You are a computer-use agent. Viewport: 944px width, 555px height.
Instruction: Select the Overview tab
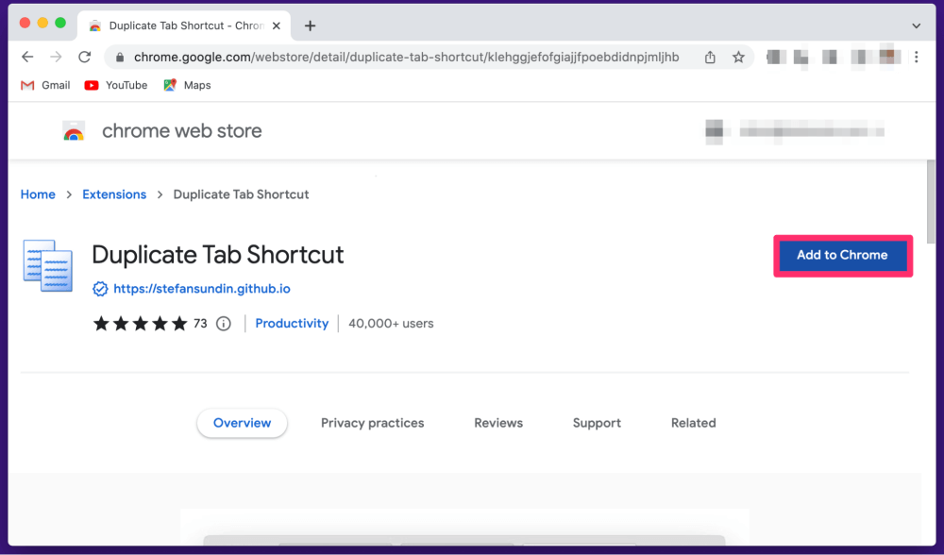tap(242, 423)
